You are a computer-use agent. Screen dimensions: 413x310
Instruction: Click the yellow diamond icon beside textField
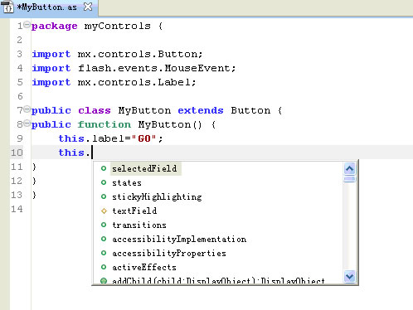(x=104, y=211)
